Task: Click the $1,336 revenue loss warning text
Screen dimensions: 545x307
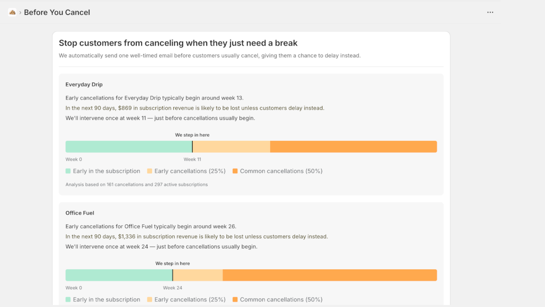Action: click(x=197, y=236)
